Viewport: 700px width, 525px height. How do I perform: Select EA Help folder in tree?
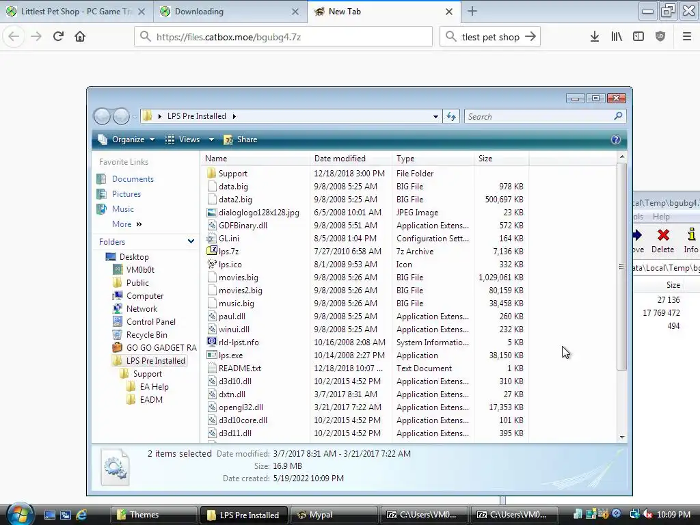154,387
